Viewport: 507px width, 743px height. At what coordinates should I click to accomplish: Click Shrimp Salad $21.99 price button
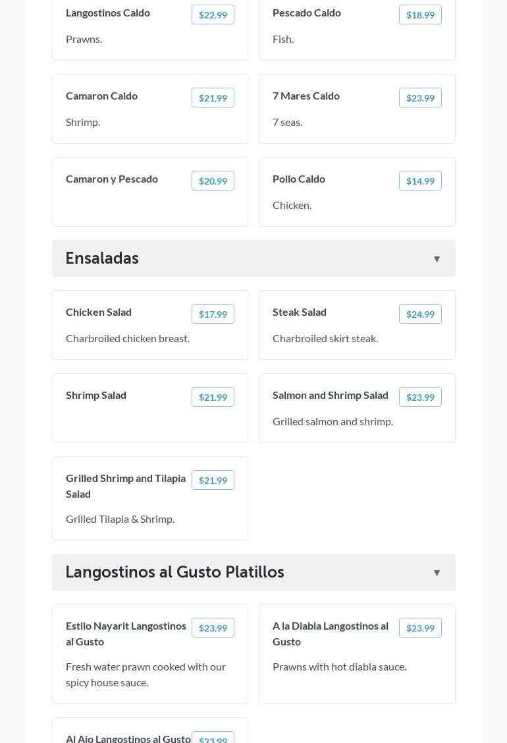pos(213,397)
